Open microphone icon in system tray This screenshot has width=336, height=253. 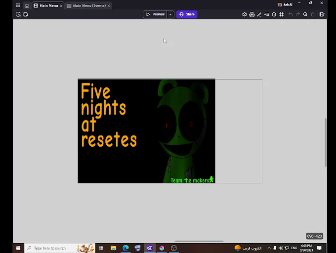pyautogui.click(x=275, y=248)
